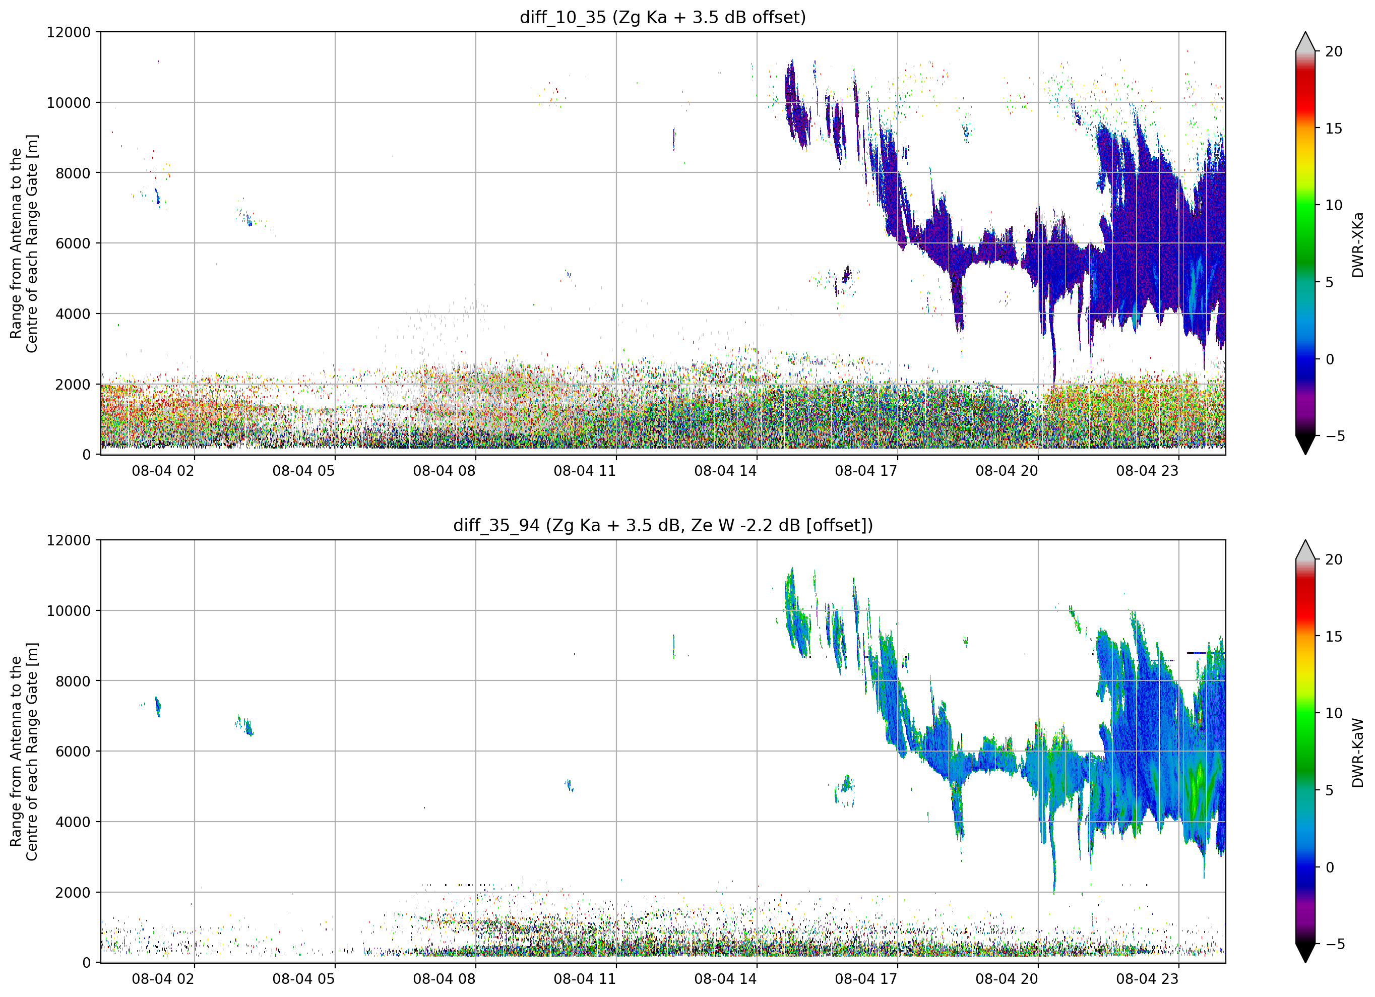1375x997 pixels.
Task: Click the "6000" y-tick of the diff_35_94 plot
Action: (73, 752)
